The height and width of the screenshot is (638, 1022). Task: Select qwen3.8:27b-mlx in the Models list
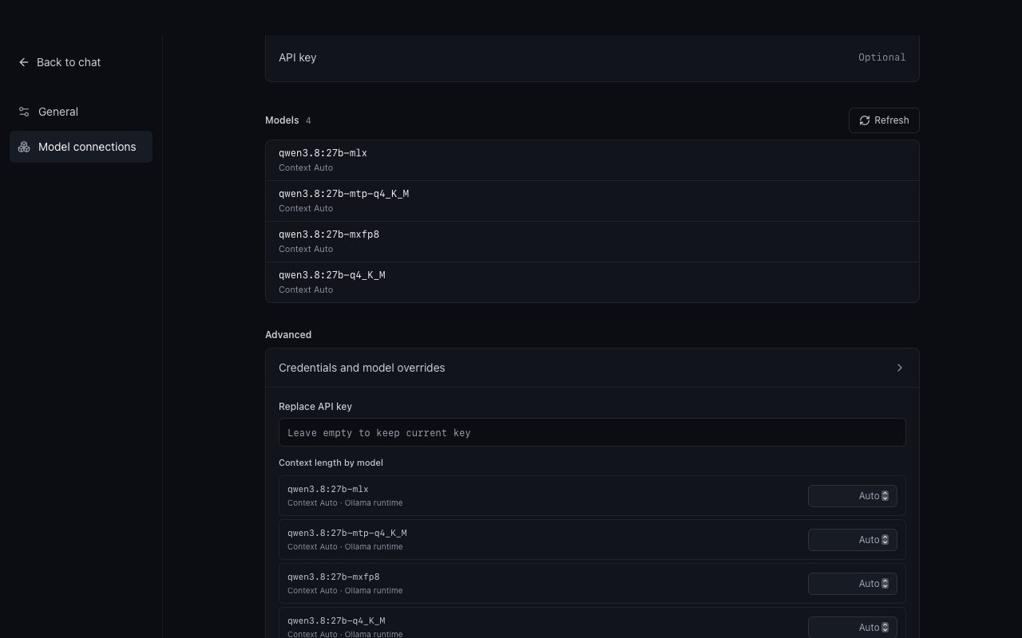pos(592,160)
